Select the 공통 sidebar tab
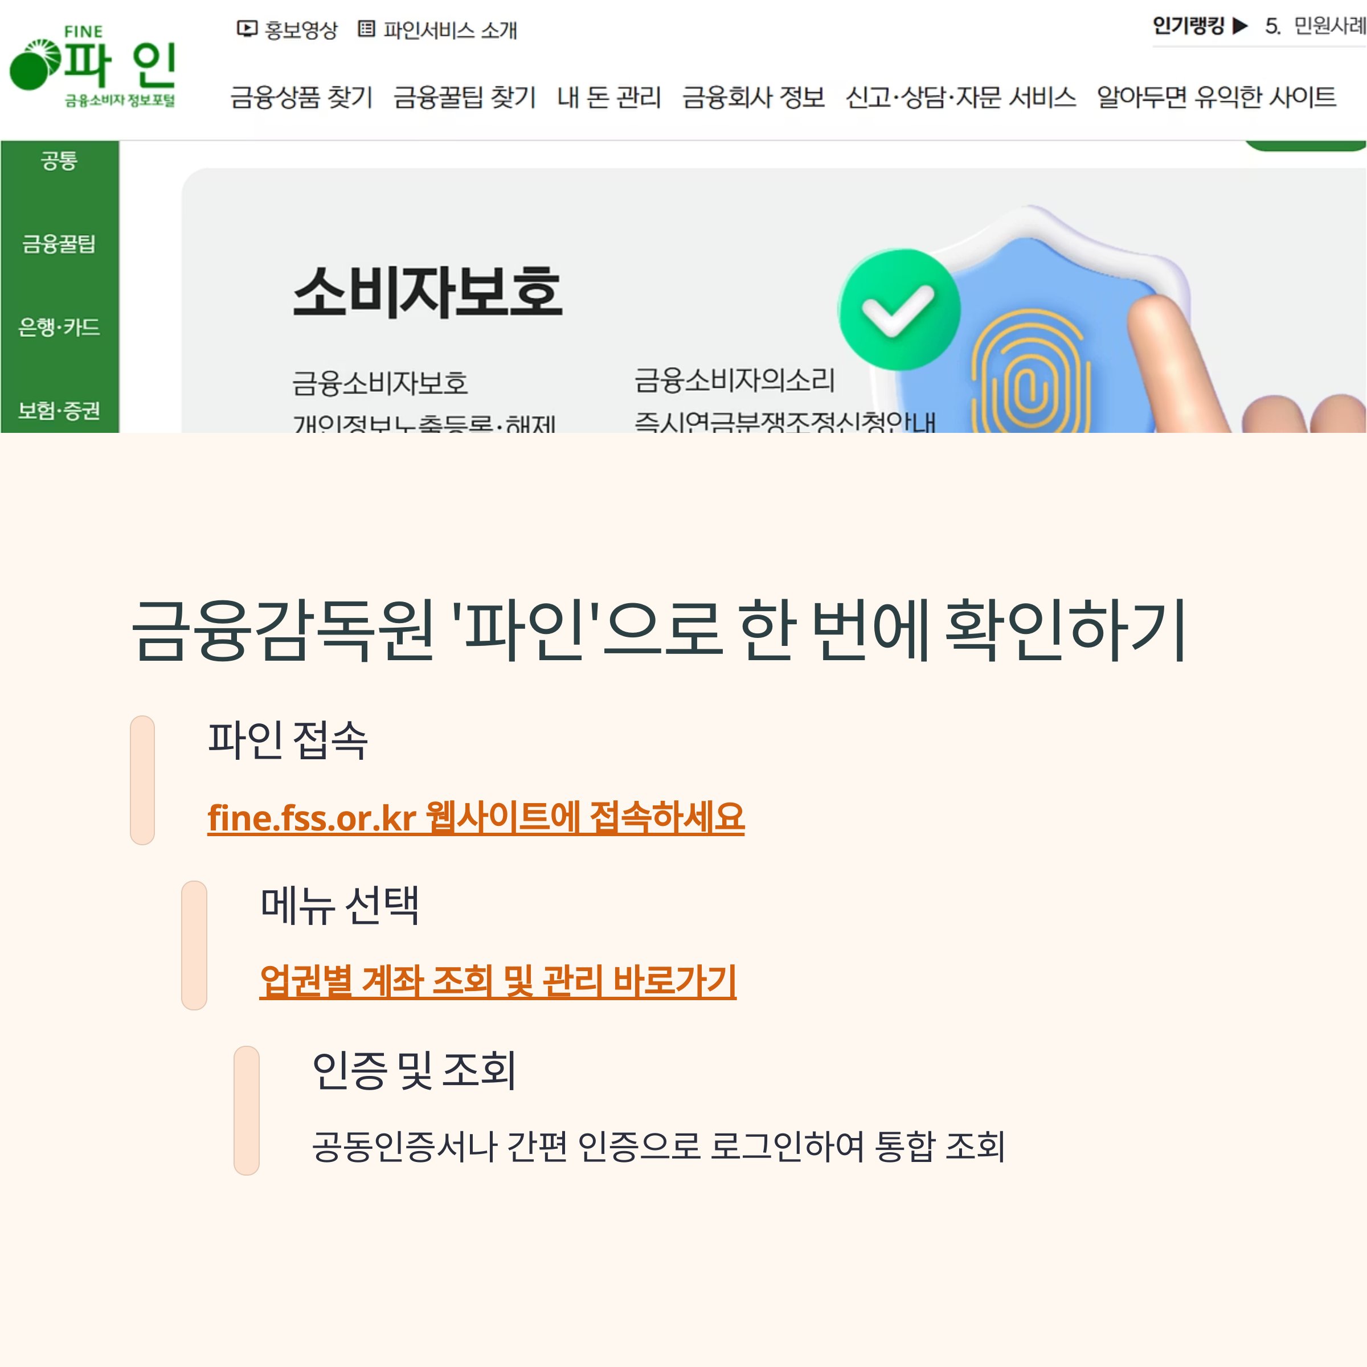The height and width of the screenshot is (1367, 1367). tap(59, 161)
